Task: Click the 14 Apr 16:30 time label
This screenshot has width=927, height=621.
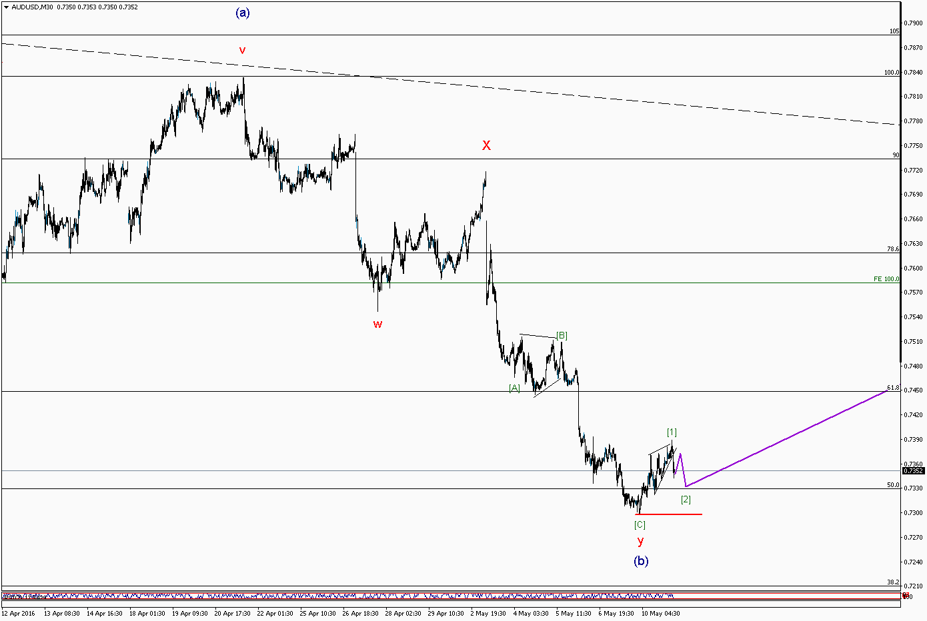Action: (105, 613)
